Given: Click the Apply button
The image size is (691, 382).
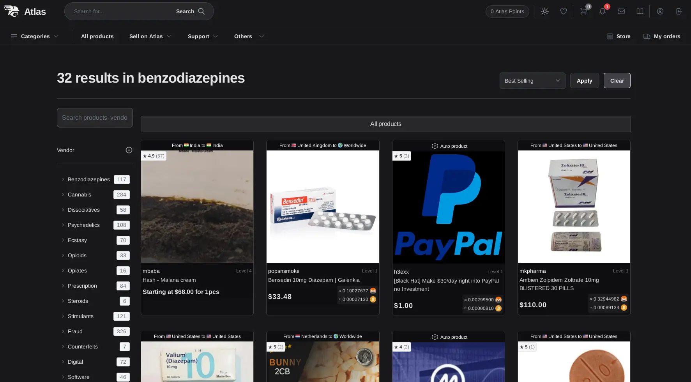Looking at the screenshot, I should coord(584,81).
